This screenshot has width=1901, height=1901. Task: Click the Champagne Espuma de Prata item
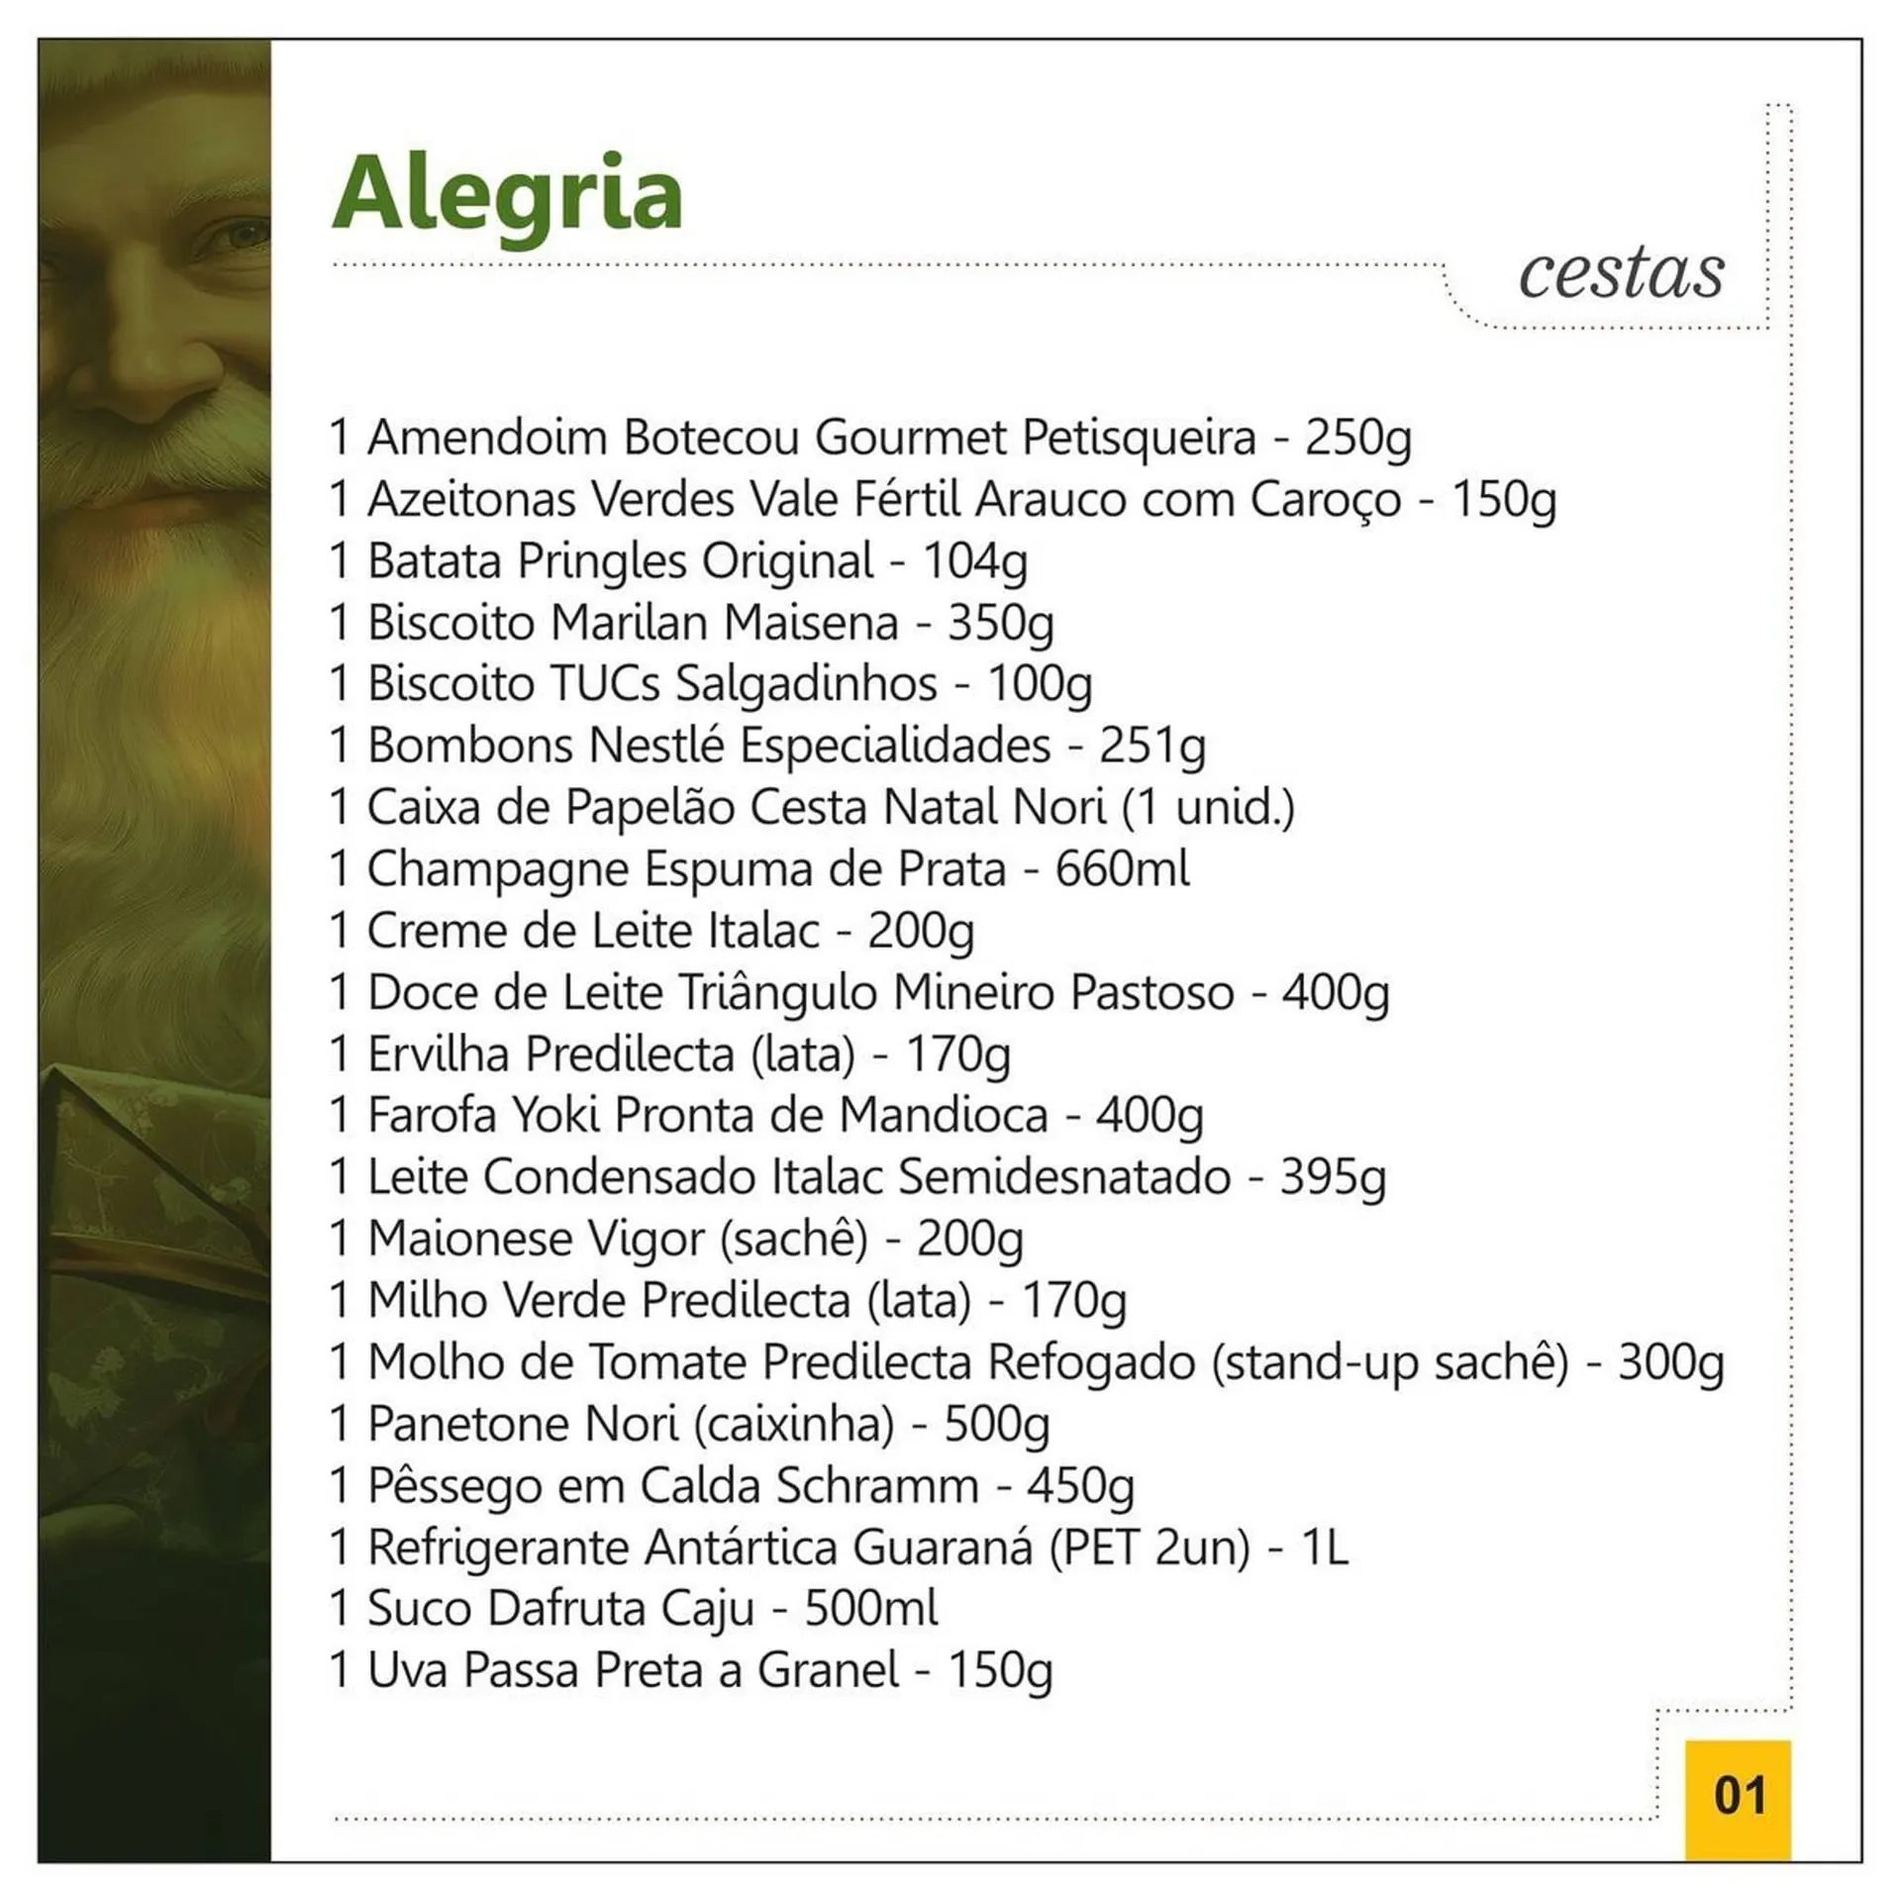click(x=758, y=869)
